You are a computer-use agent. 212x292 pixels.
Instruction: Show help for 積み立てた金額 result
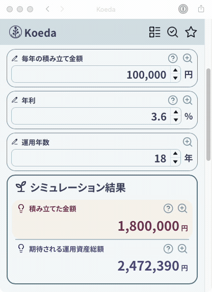tap(168, 208)
